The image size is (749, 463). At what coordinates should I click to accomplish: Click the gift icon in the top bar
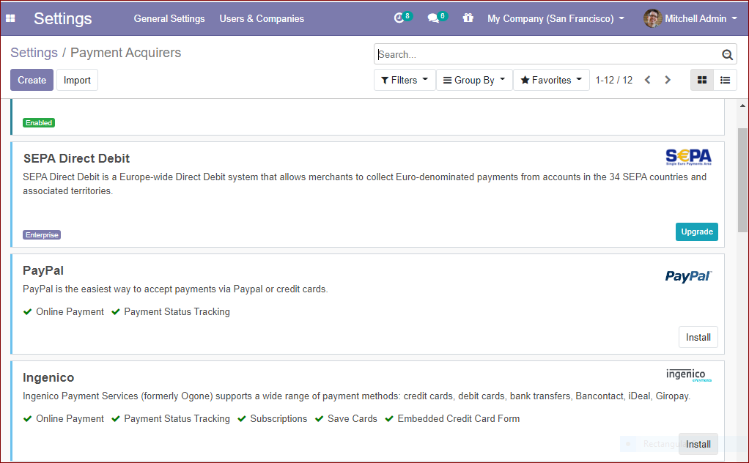point(468,18)
